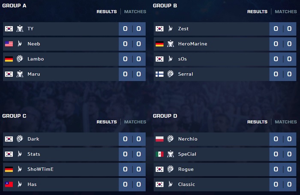Click the score box for Classic
300x195 pixels.
pos(283,184)
